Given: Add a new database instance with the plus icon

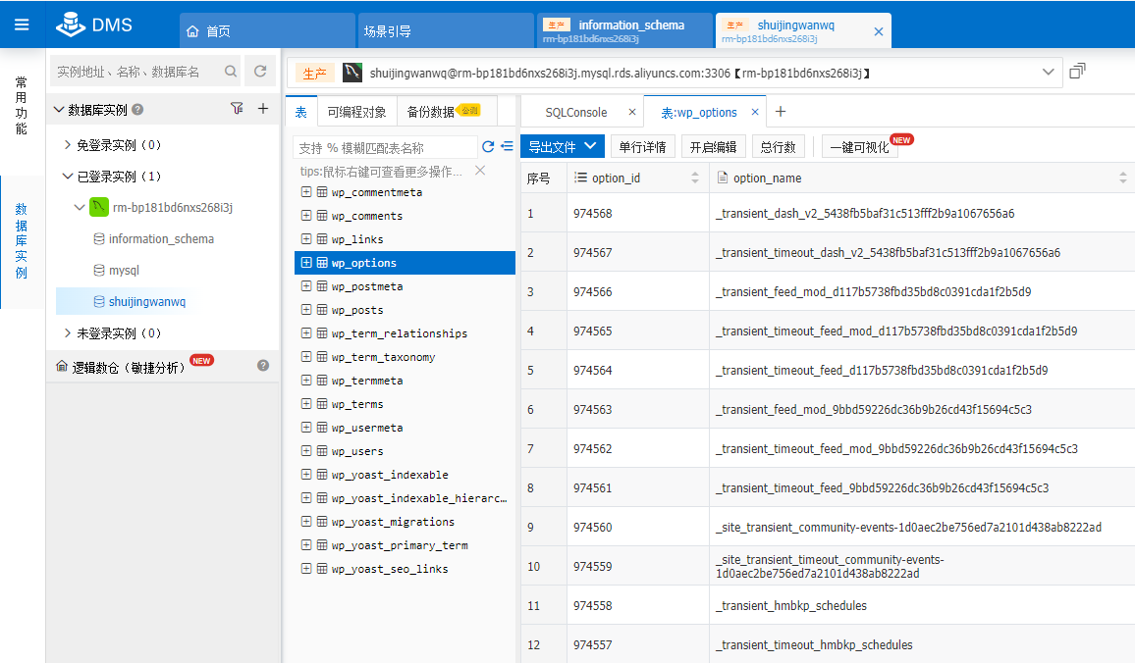Looking at the screenshot, I should click(262, 109).
